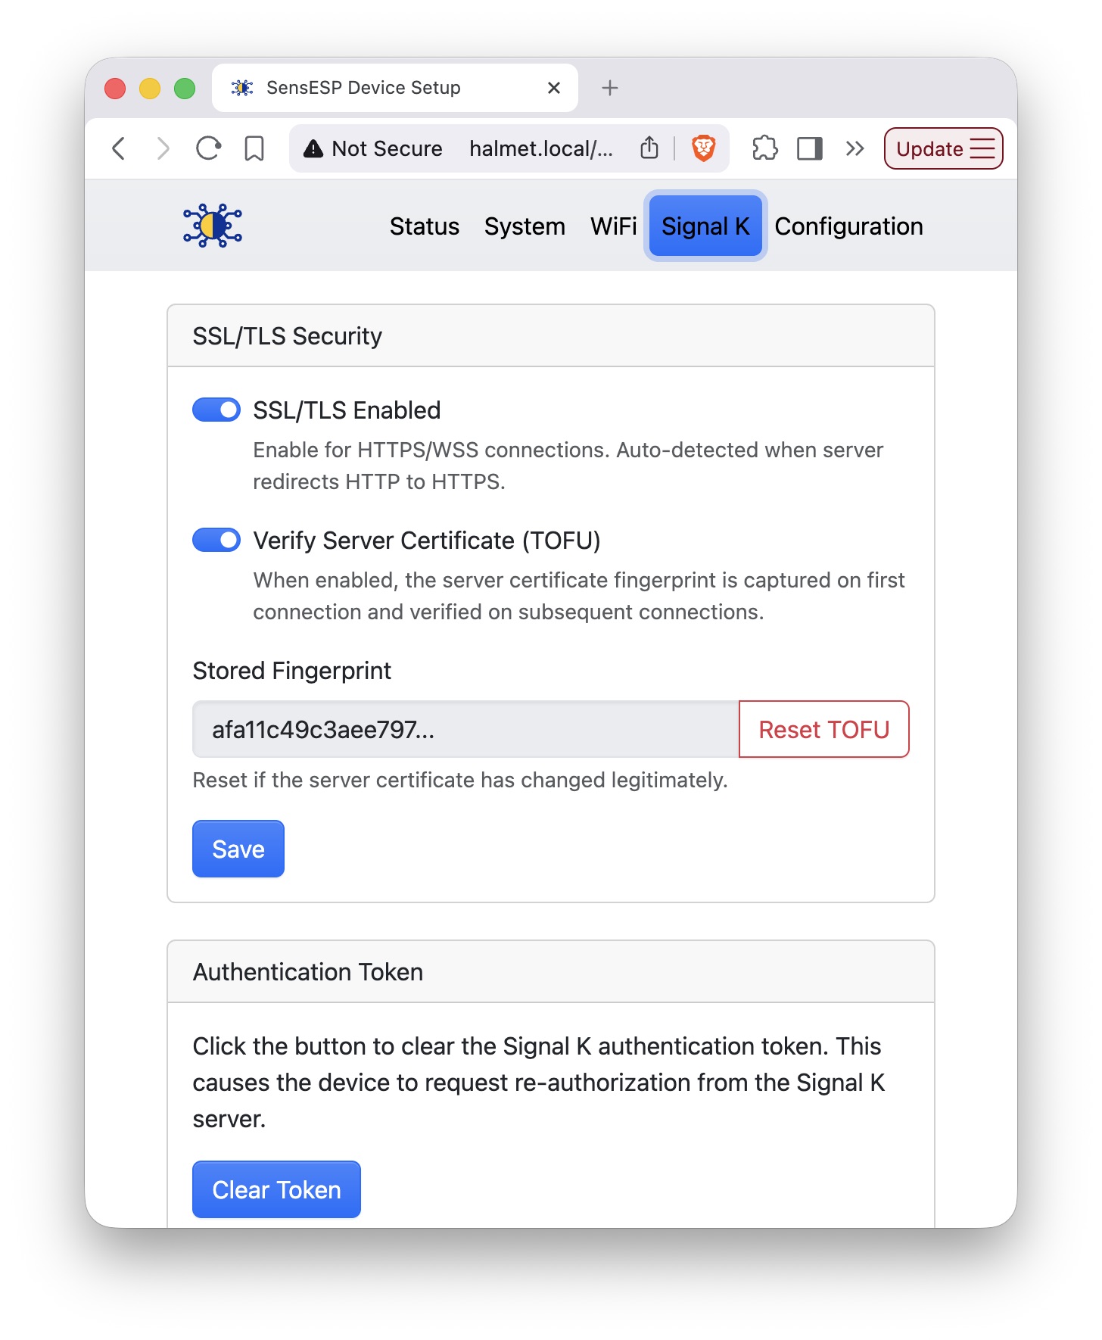Toggle the browser sidebar panel icon
Image resolution: width=1102 pixels, height=1340 pixels.
coord(810,148)
